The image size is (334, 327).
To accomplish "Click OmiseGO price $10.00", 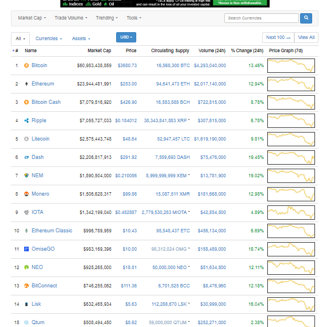I will (x=130, y=249).
